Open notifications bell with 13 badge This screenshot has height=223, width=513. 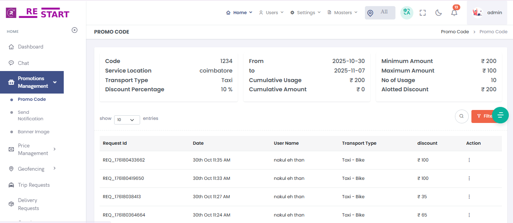click(454, 13)
